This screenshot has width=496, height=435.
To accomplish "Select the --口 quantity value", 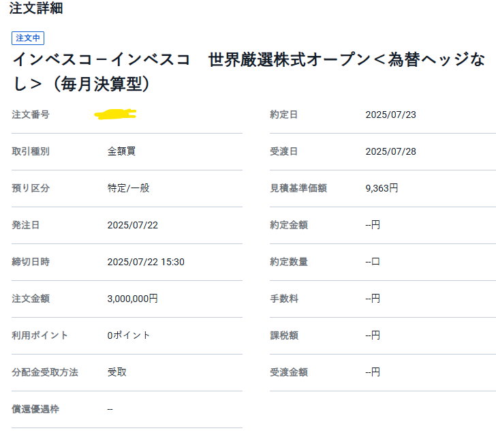I will 373,262.
